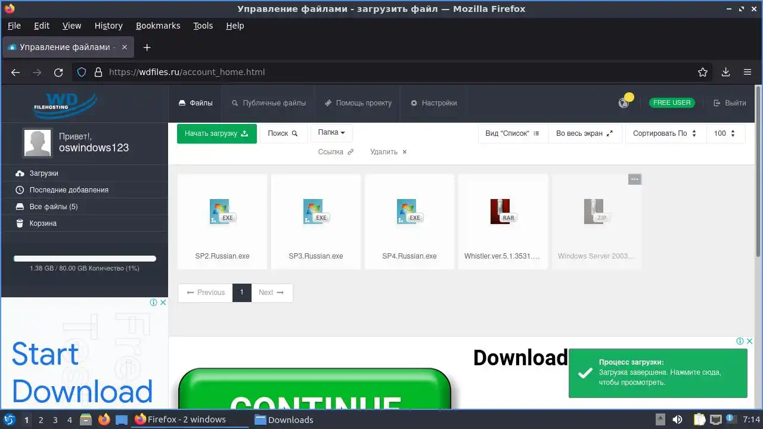
Task: Close the bottom banner ad via X
Action: pyautogui.click(x=750, y=341)
